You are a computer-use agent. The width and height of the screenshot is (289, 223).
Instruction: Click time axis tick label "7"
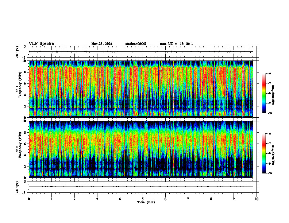point(188,199)
